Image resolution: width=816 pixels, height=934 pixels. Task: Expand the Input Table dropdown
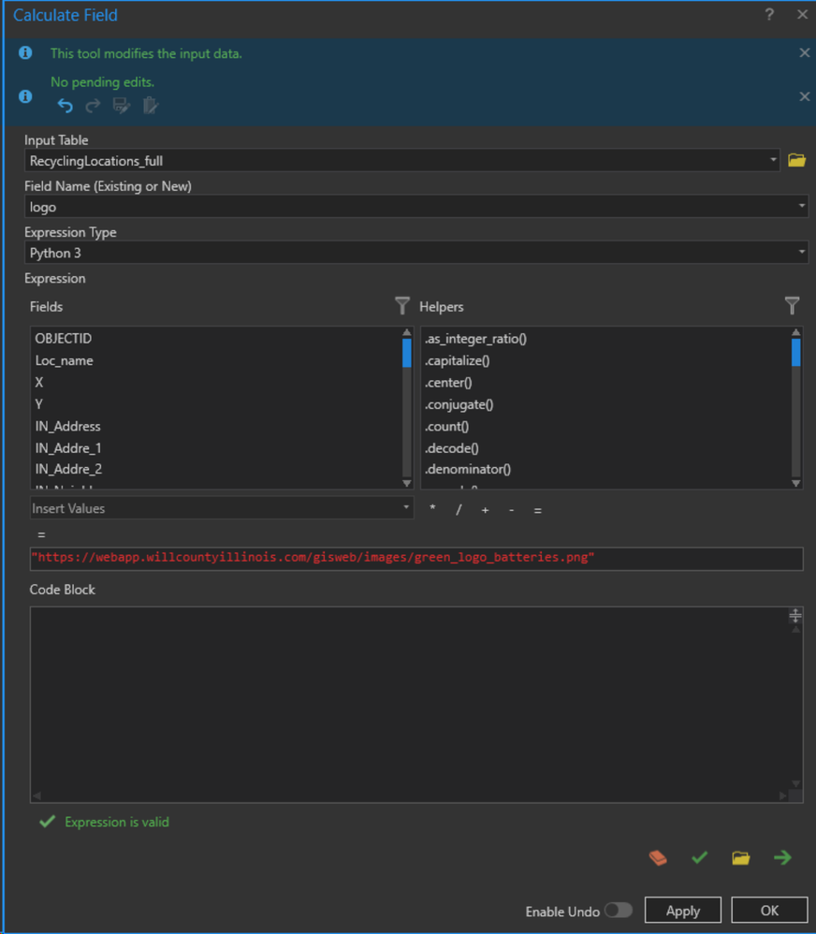point(774,161)
